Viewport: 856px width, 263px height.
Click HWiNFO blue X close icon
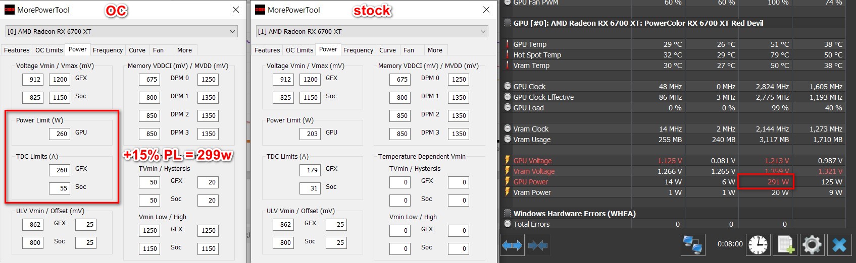(839, 245)
